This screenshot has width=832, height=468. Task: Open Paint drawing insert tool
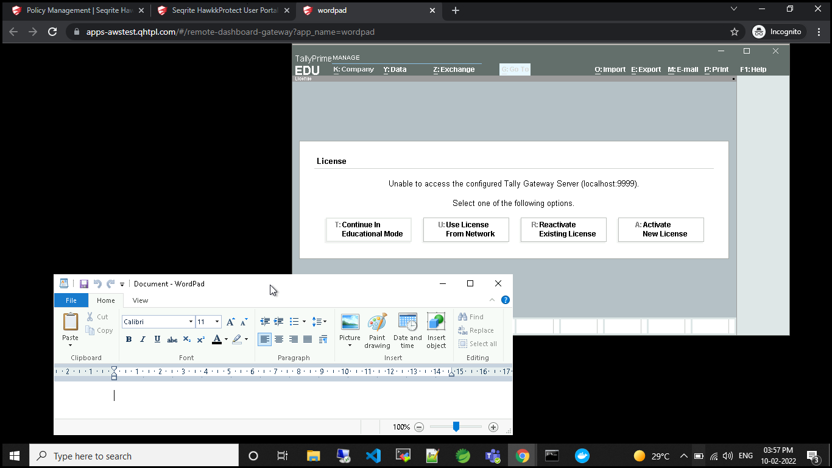[377, 330]
